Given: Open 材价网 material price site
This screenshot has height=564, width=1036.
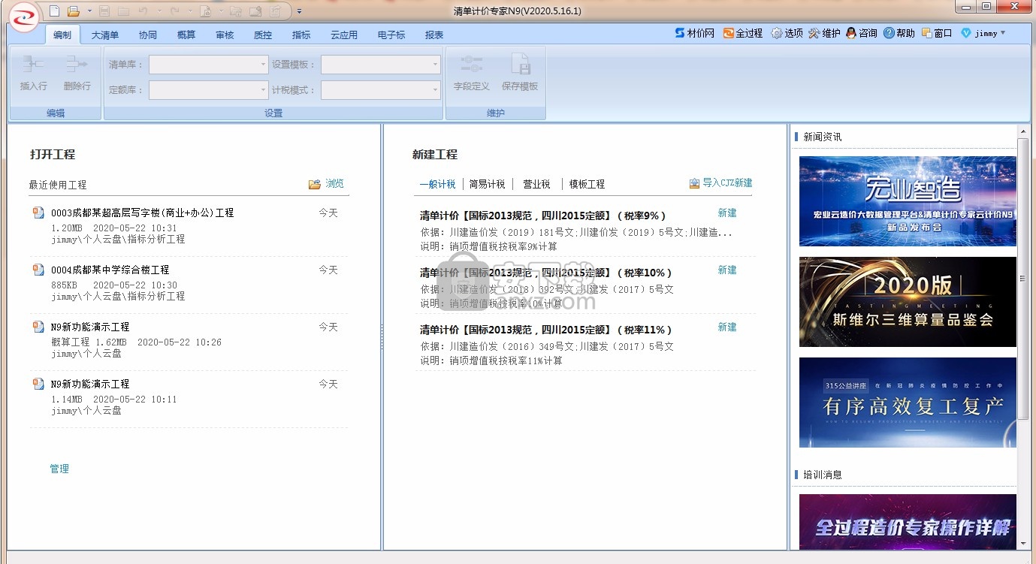Looking at the screenshot, I should point(694,33).
